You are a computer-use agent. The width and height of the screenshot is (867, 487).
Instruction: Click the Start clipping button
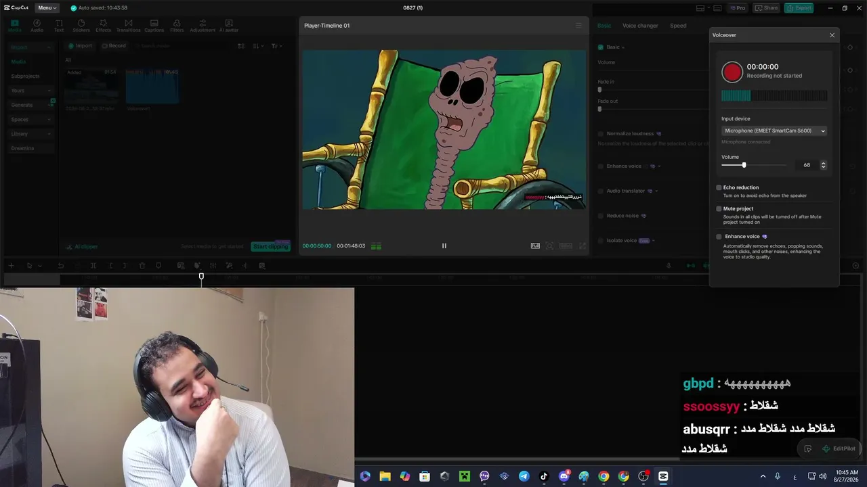click(270, 246)
